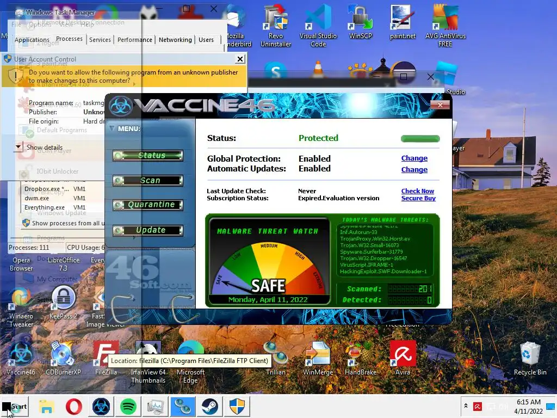Click Update button in Vaccine46 menu

pyautogui.click(x=148, y=230)
